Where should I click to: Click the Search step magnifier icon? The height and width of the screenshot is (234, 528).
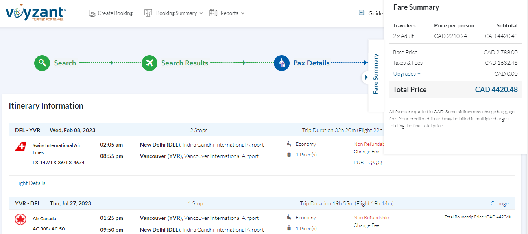42,63
